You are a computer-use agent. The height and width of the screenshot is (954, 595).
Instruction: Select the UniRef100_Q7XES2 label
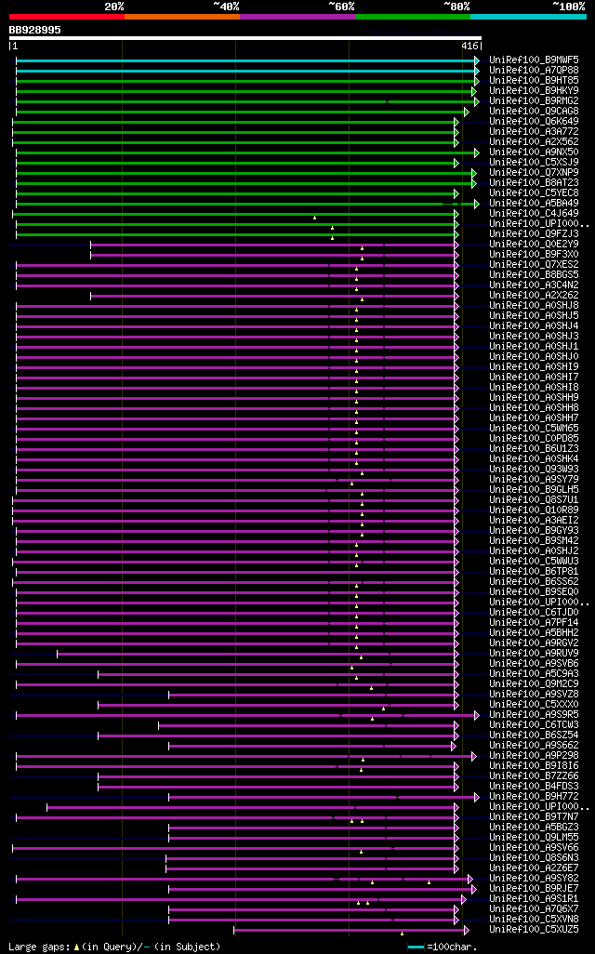coord(535,265)
